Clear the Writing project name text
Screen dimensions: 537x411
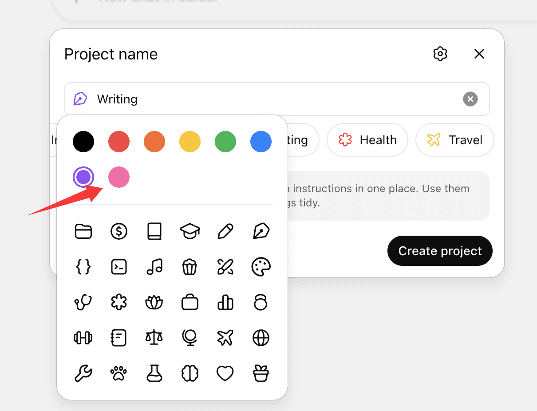tap(470, 99)
